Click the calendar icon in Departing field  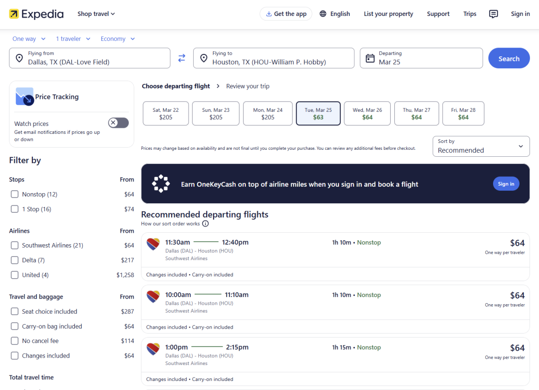[x=370, y=58]
